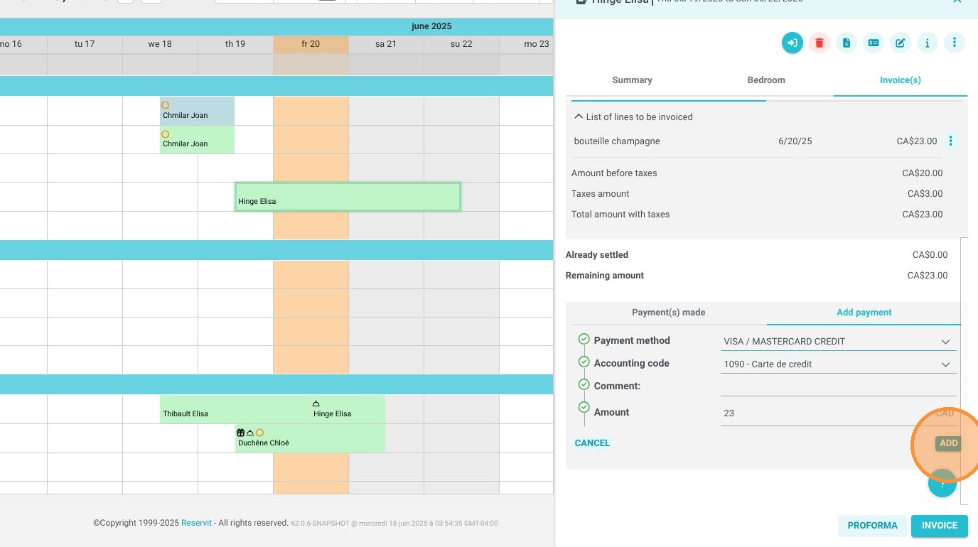The height and width of the screenshot is (547, 978).
Task: Show reservation info with the i icon
Action: [928, 43]
